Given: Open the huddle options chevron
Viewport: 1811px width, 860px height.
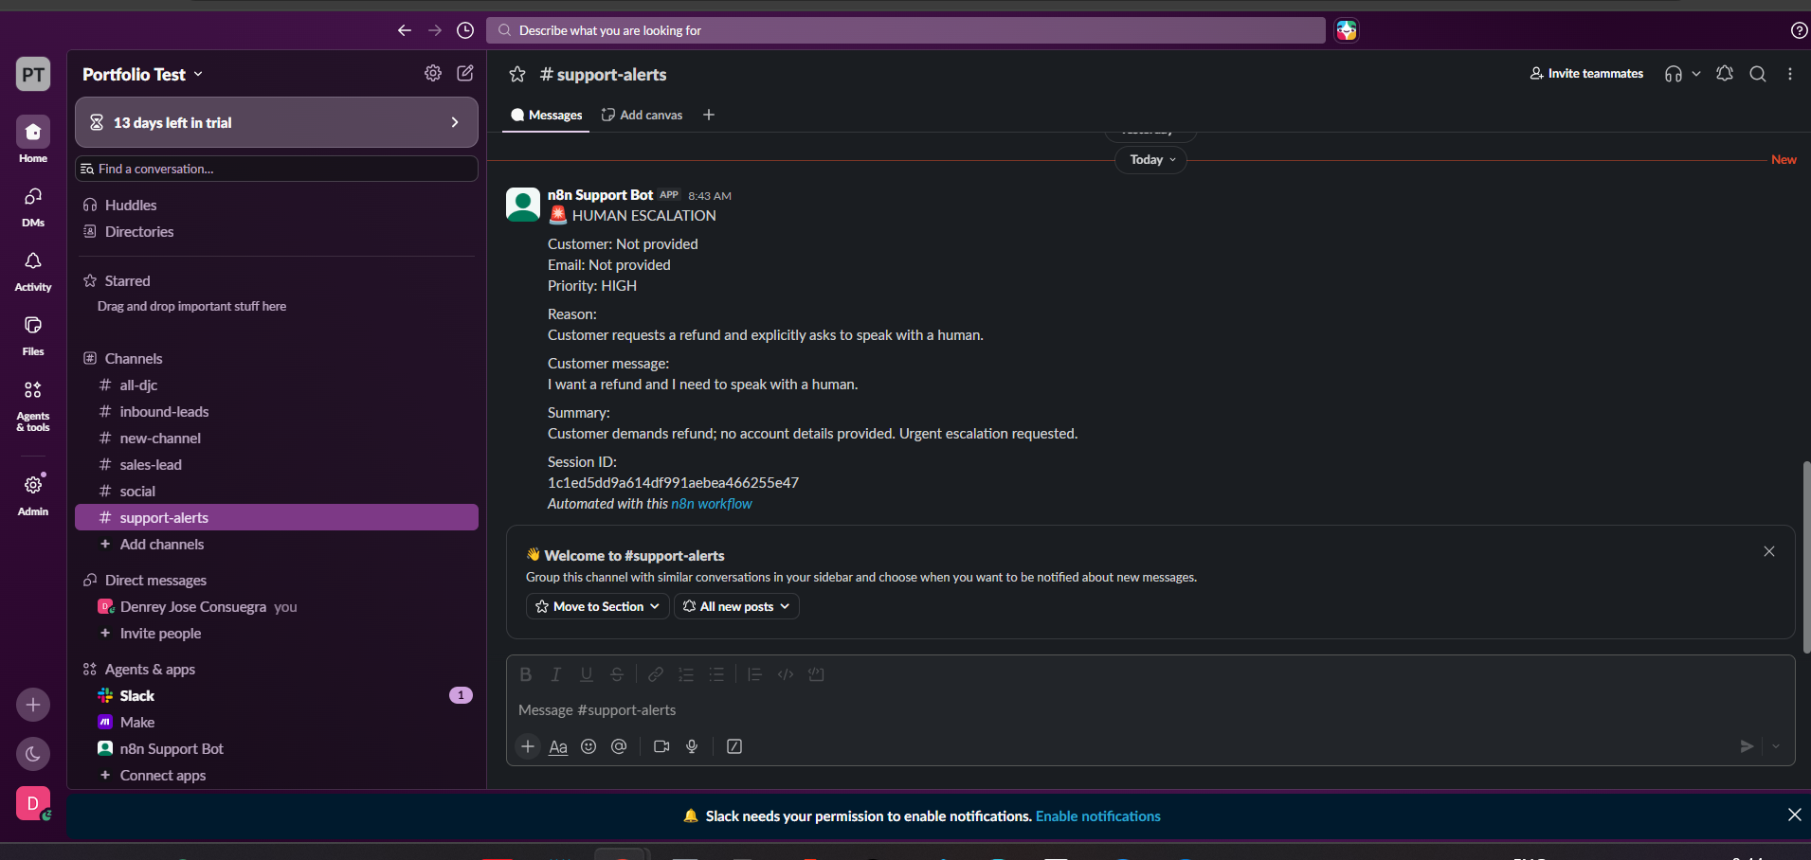Looking at the screenshot, I should point(1696,74).
